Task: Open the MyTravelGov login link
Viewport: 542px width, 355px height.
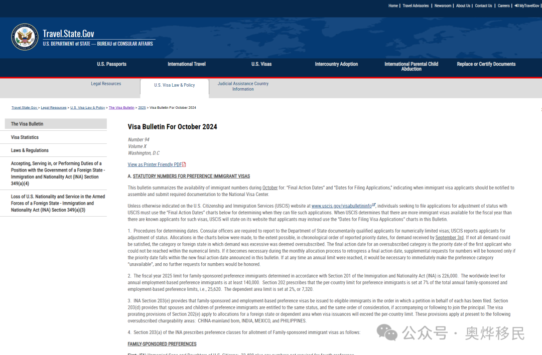Action: click(527, 6)
